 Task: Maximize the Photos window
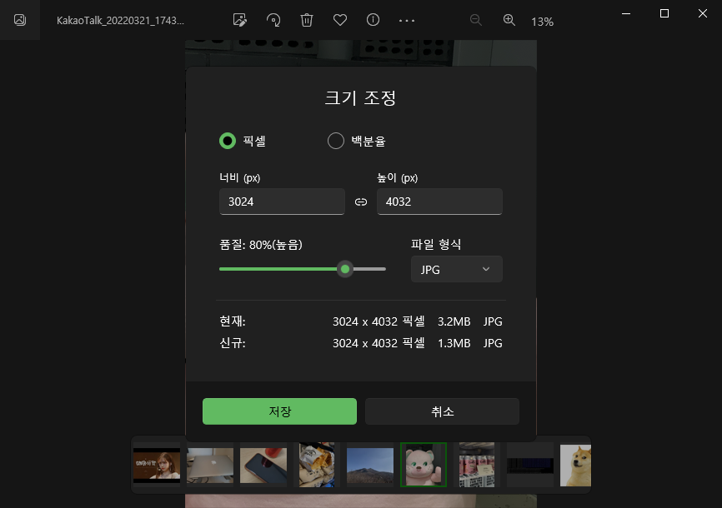pos(664,13)
